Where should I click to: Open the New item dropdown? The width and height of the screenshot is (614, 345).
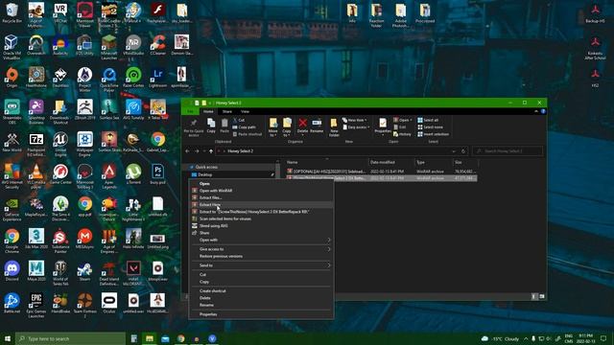coord(355,120)
